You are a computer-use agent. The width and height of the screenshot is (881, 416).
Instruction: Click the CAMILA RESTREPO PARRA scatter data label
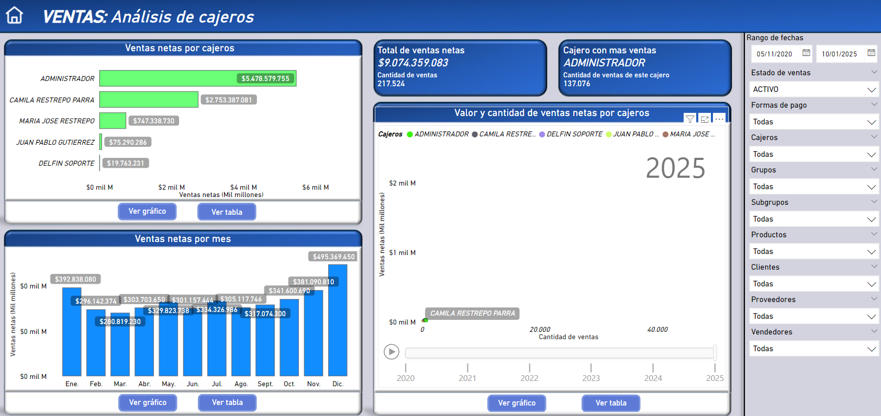coord(472,314)
